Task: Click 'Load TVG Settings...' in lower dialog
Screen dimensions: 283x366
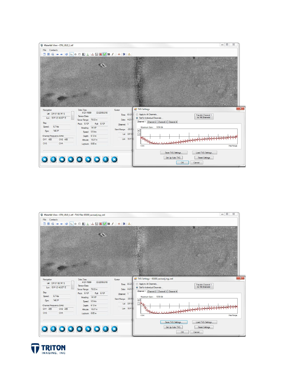Action: (205, 322)
